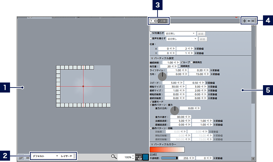Select the 動作パターン：回転 radio button
Viewport: 273px width, 162px height.
click(x=151, y=128)
